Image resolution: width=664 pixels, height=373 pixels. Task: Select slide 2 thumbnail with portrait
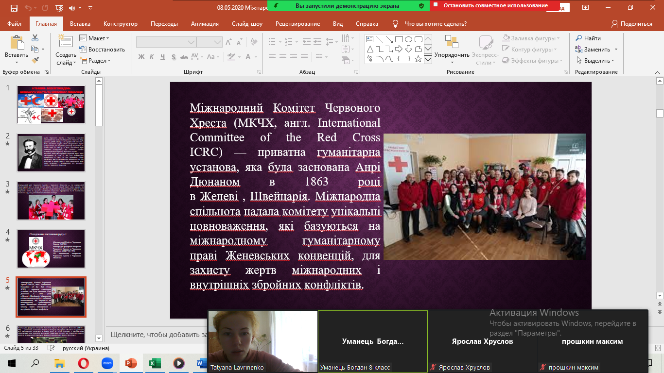coord(51,153)
